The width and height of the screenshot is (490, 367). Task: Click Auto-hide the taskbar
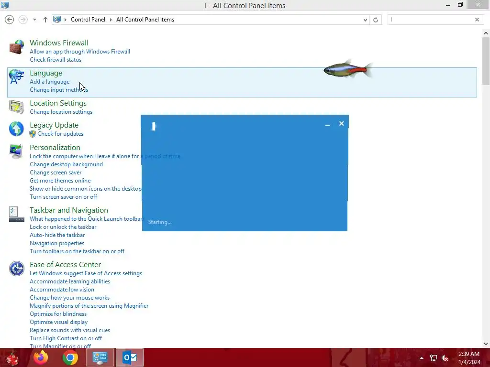(x=57, y=235)
